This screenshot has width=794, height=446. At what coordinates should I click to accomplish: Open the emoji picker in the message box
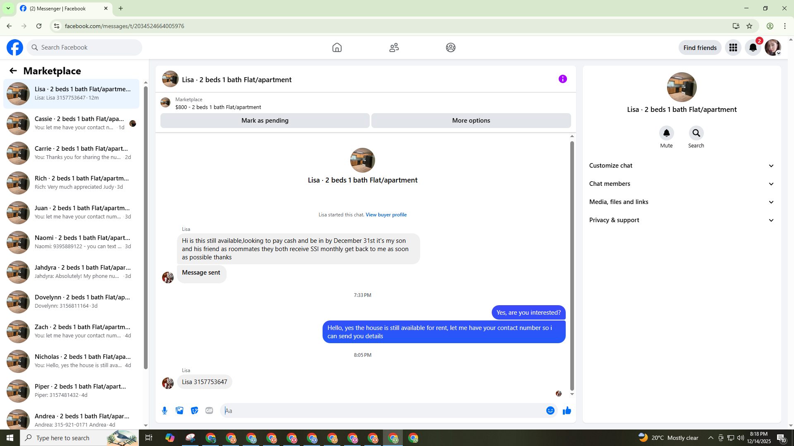[550, 410]
